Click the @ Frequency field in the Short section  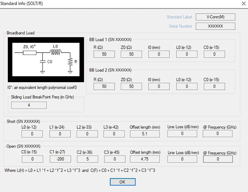tap(217, 134)
